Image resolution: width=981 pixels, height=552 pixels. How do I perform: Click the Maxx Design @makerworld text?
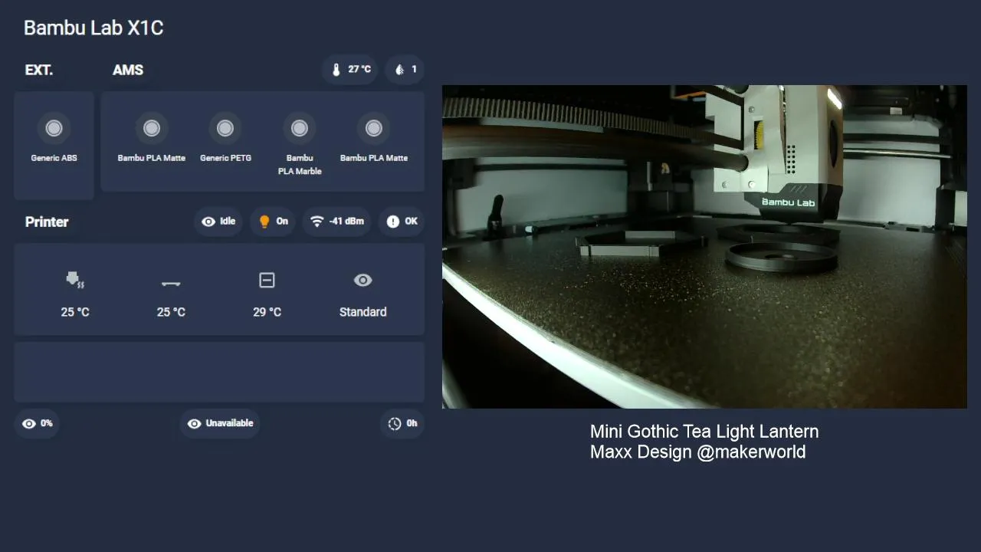coord(697,452)
